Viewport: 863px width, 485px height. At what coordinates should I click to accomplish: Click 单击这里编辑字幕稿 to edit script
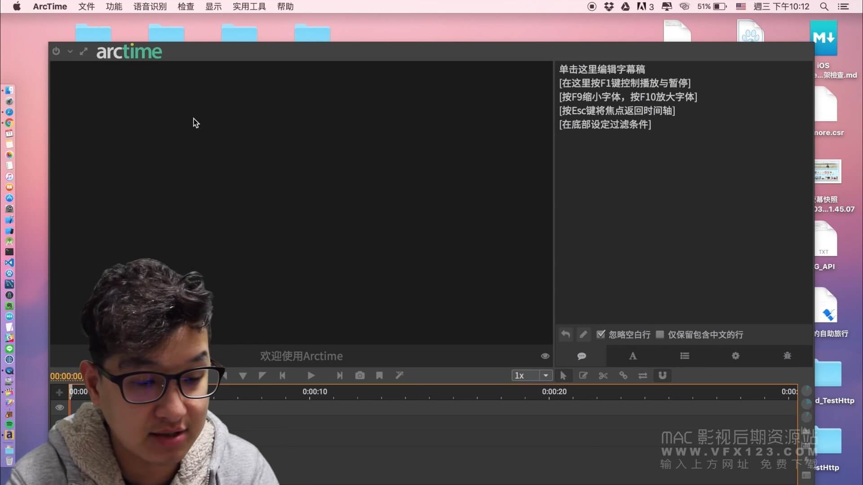point(602,69)
